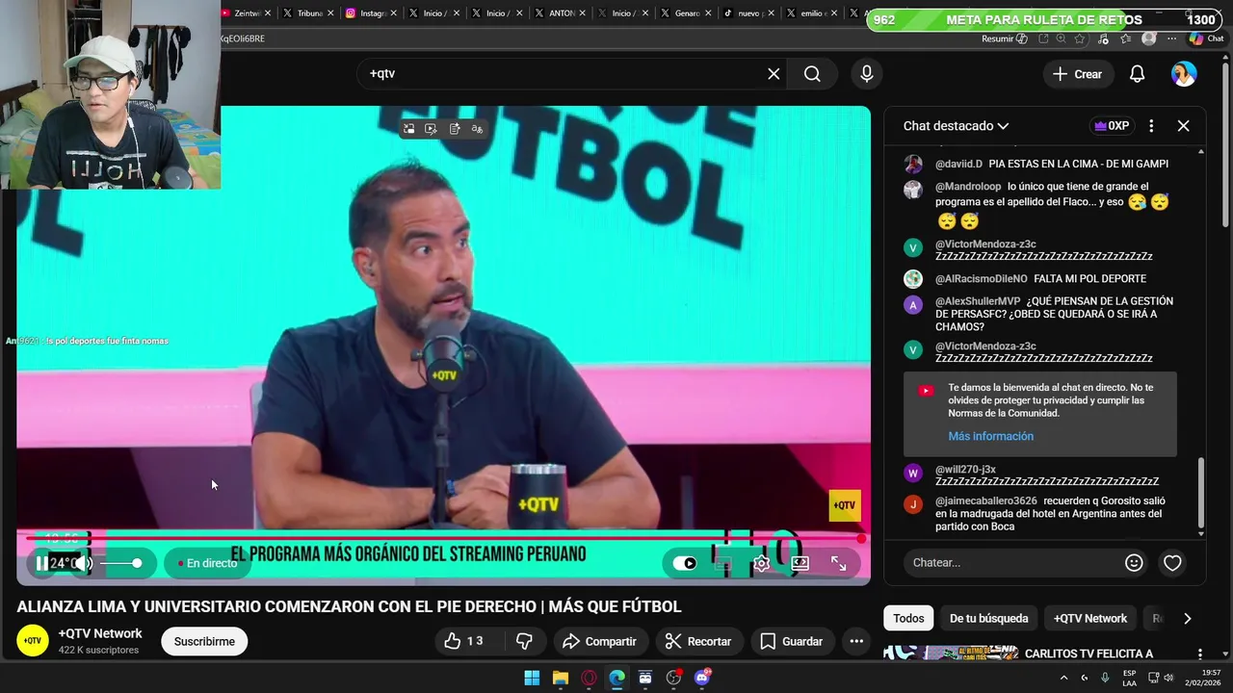Close the live chat panel
This screenshot has height=693, width=1233.
(x=1184, y=126)
